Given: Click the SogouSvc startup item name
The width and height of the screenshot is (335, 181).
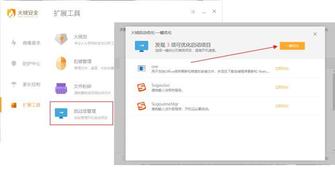Looking at the screenshot, I should [161, 85].
